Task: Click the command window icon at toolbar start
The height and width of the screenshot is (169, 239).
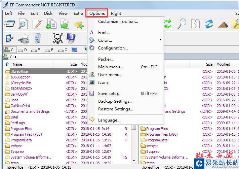Action: [10, 24]
